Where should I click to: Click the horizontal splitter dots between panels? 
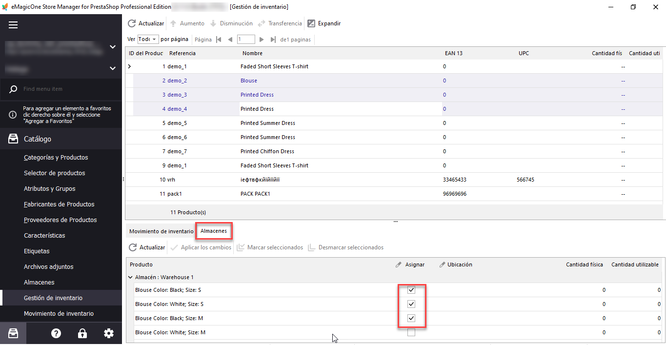tap(396, 222)
